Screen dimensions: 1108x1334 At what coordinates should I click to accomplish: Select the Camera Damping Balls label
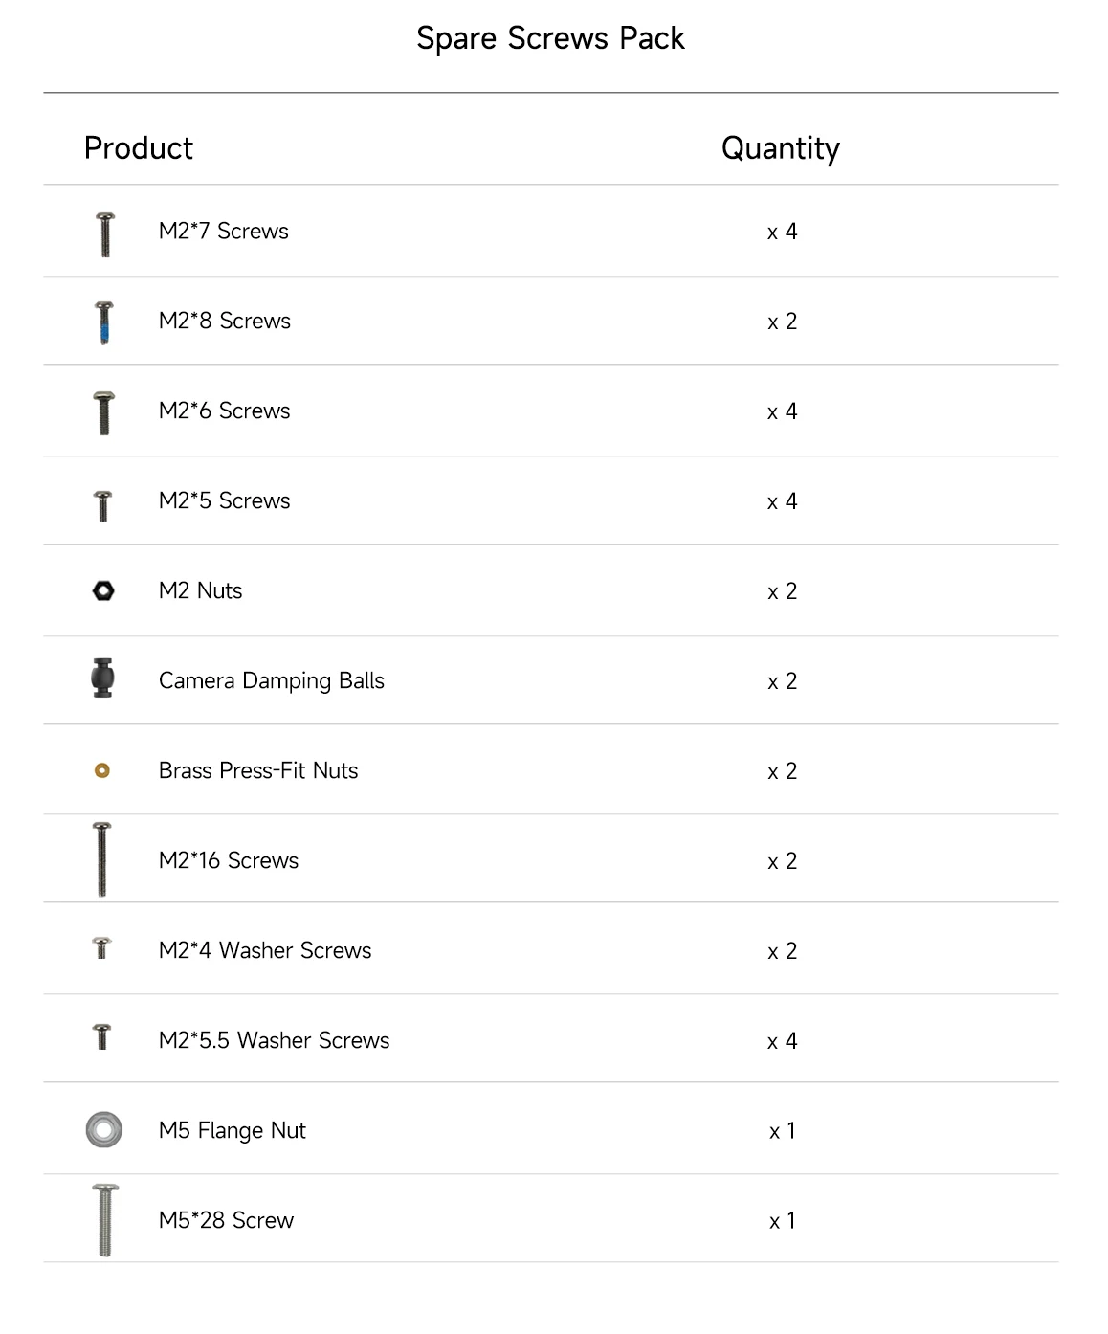pos(272,680)
